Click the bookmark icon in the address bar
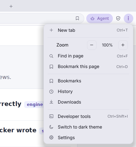This screenshot has height=147, width=136. point(77,18)
